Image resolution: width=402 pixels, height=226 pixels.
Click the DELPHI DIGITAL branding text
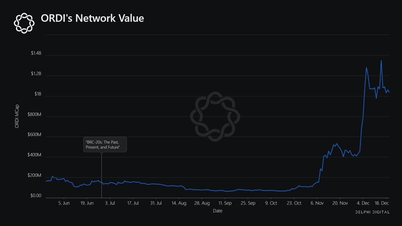[x=372, y=212]
